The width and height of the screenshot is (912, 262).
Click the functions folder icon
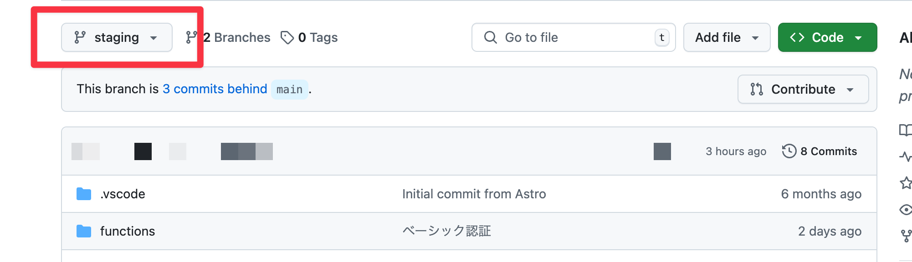coord(84,231)
